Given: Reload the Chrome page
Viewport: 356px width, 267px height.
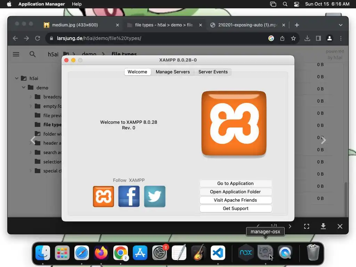Looking at the screenshot, I should (x=38, y=38).
